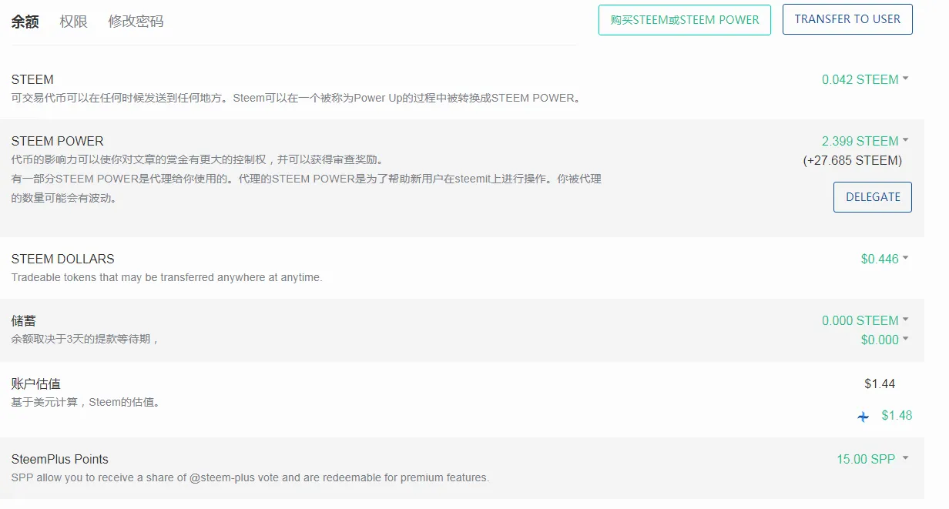
Task: Select the 余额取决于3天的提款等待期 text
Action: pyautogui.click(x=85, y=339)
